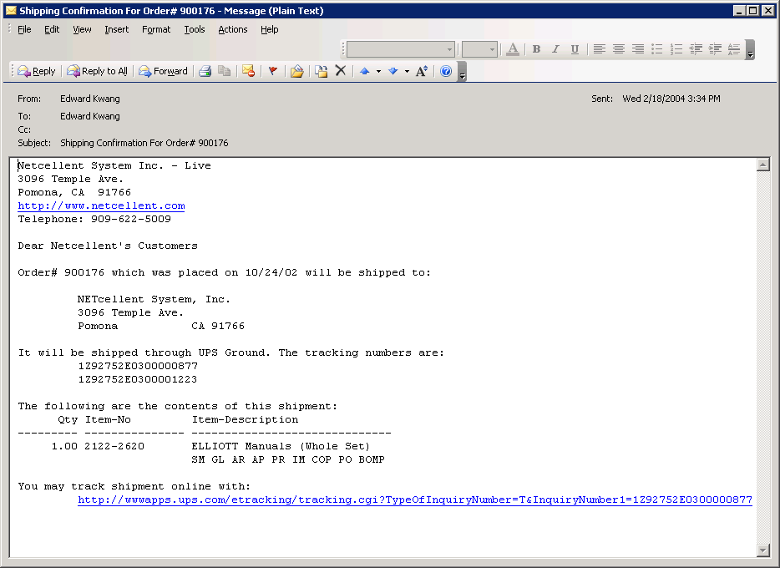The image size is (780, 568).
Task: Click the ELLIOTT Manuals (Whole Set) description
Action: 281,446
